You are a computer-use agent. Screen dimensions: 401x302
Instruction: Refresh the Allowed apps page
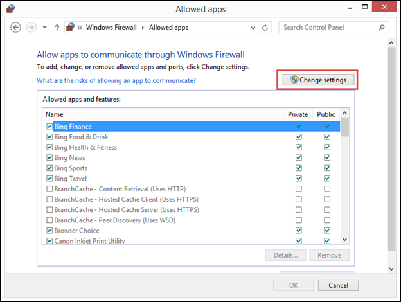265,28
